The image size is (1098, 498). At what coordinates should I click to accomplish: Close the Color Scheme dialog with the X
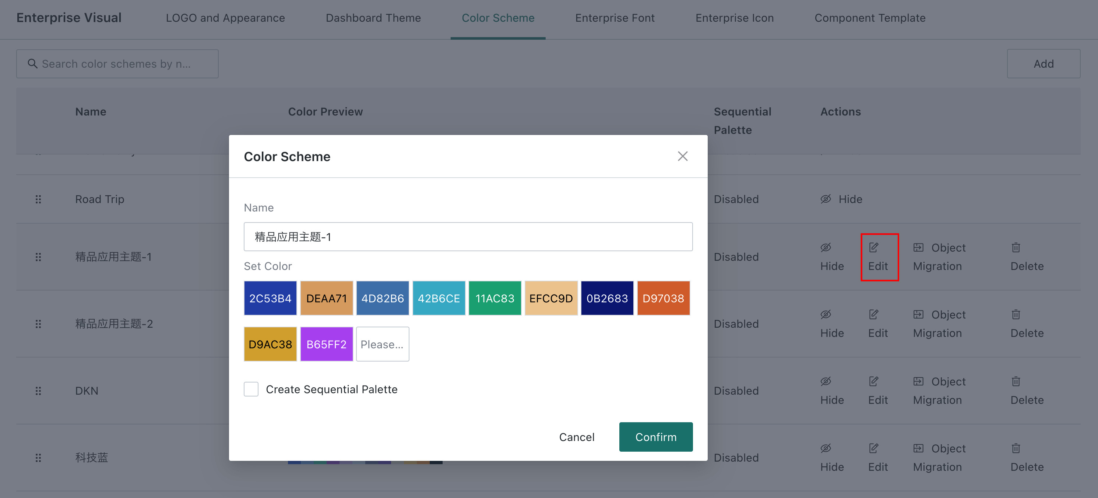point(682,156)
